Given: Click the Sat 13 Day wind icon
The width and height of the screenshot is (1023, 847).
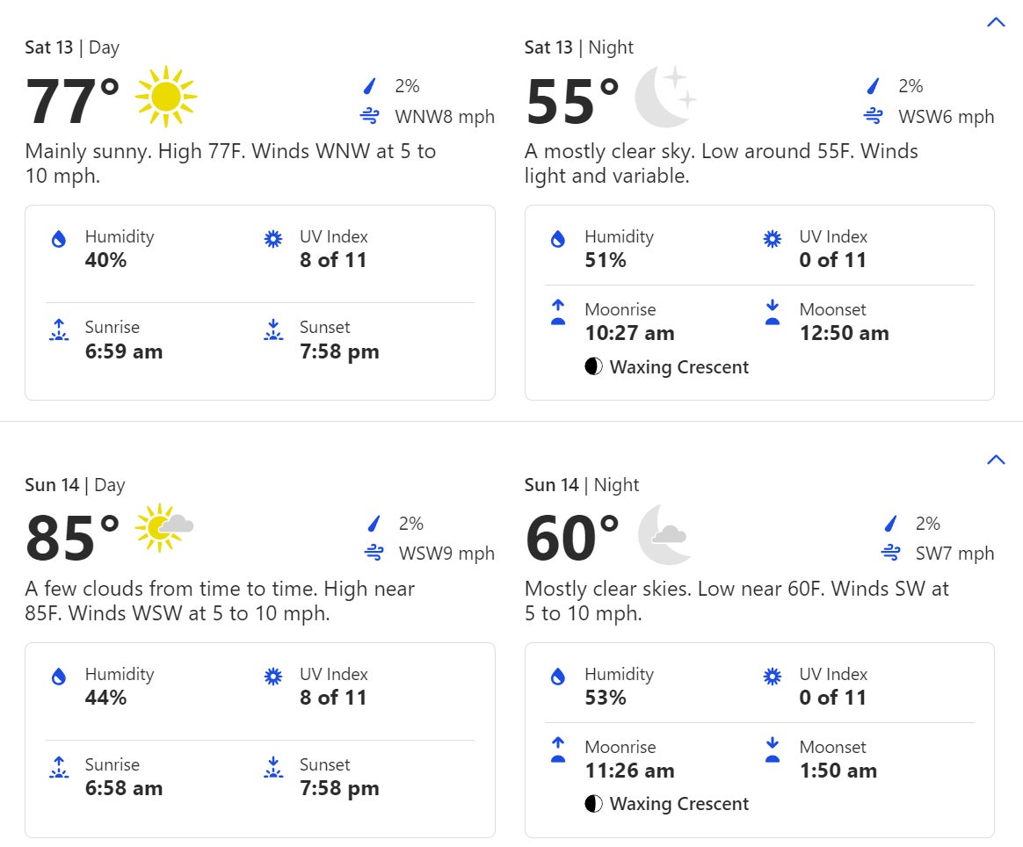Looking at the screenshot, I should tap(370, 116).
